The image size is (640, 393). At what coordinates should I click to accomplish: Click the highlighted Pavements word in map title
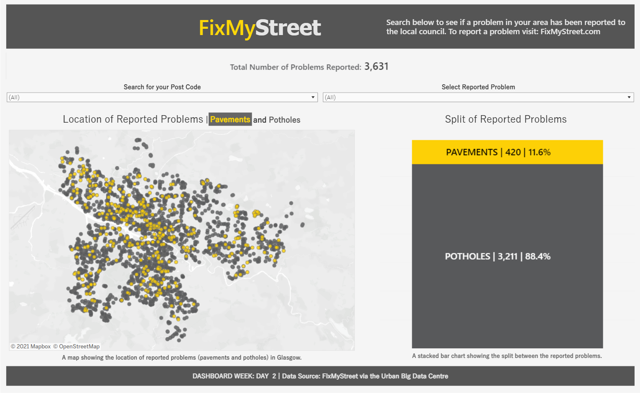[x=230, y=119]
